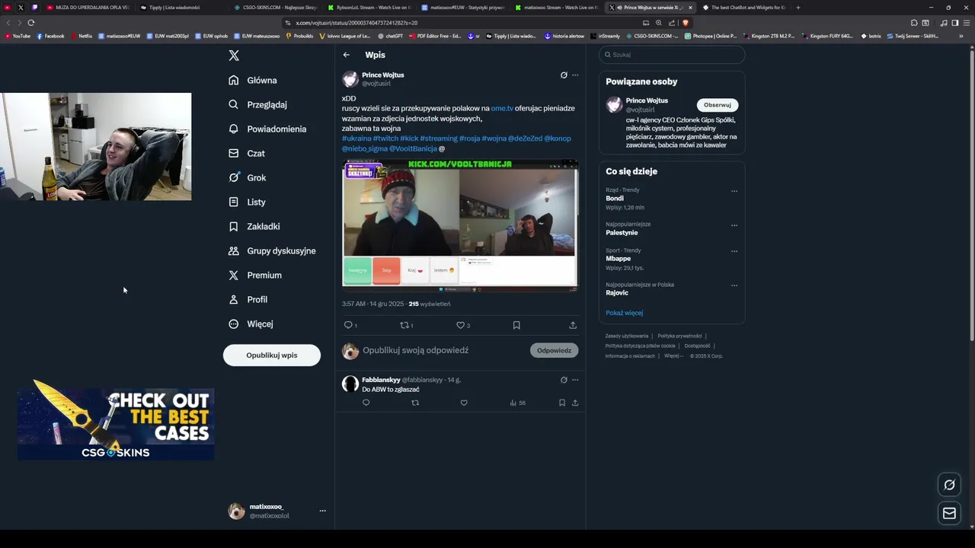The image size is (975, 548).
Task: Click the back arrow next to Wpis
Action: pos(346,55)
